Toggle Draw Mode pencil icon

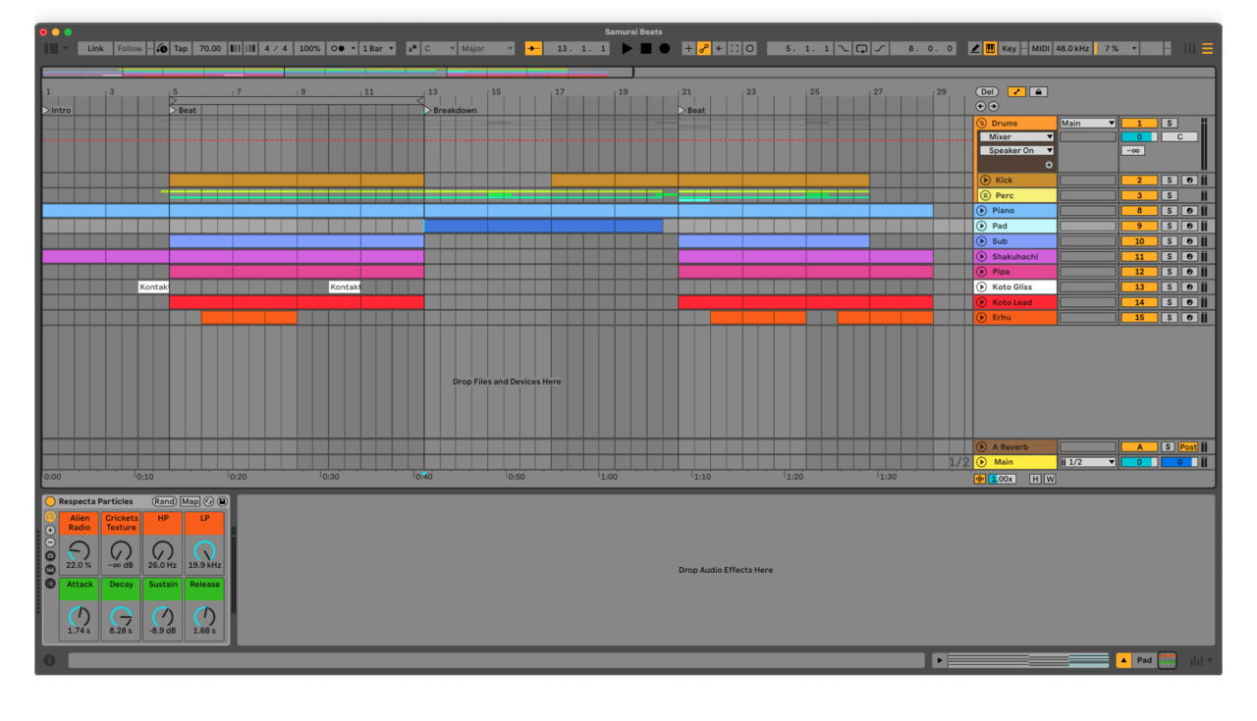coord(975,48)
